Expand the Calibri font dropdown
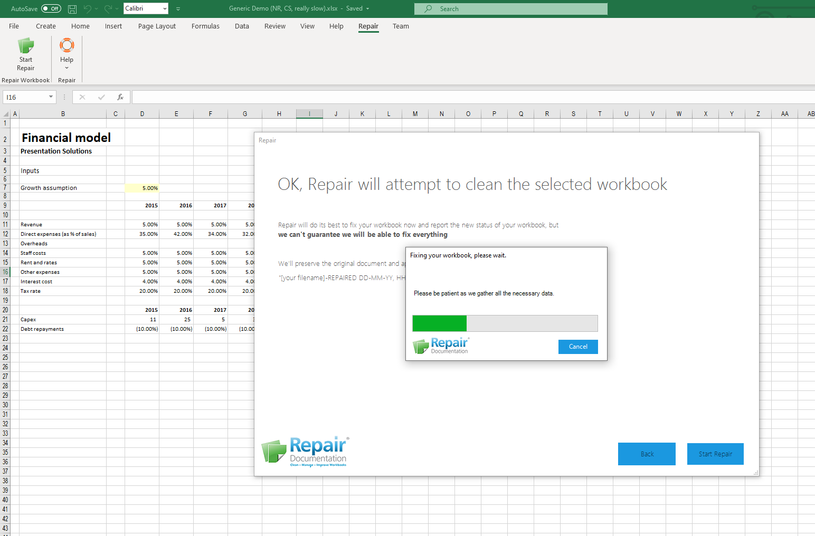 (165, 9)
